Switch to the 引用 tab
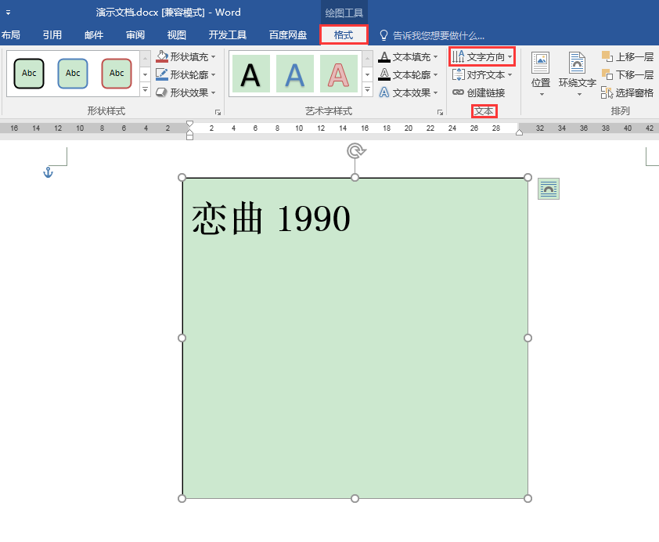 [x=52, y=35]
